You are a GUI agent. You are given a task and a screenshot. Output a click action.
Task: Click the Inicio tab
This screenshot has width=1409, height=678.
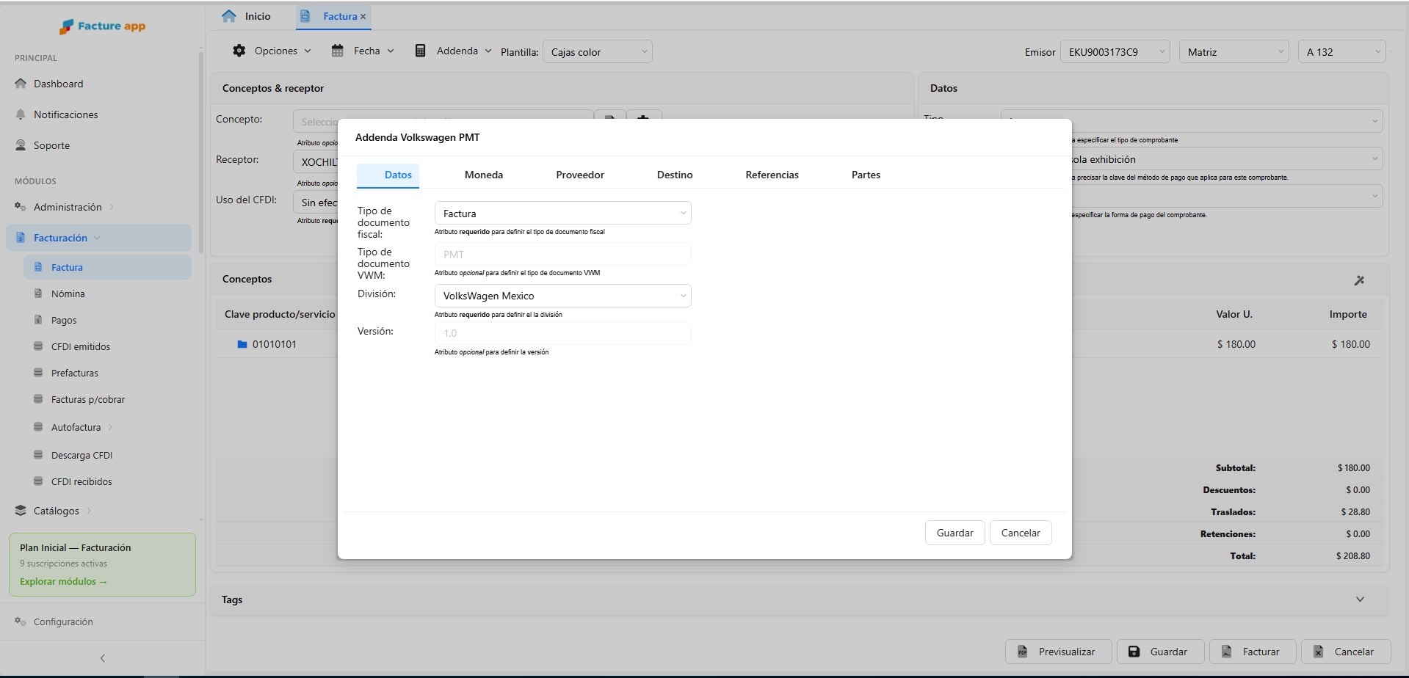(247, 16)
